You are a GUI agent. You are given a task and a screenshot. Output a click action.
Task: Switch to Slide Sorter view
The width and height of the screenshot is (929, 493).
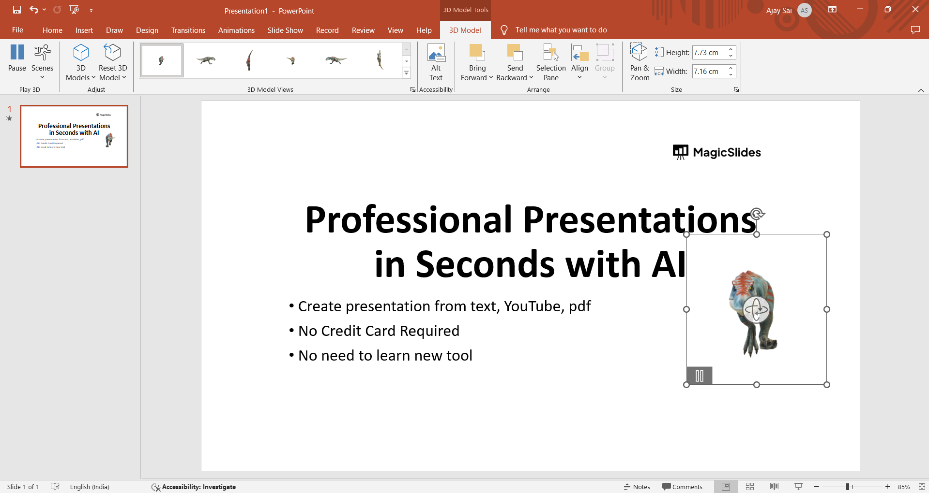click(x=750, y=487)
